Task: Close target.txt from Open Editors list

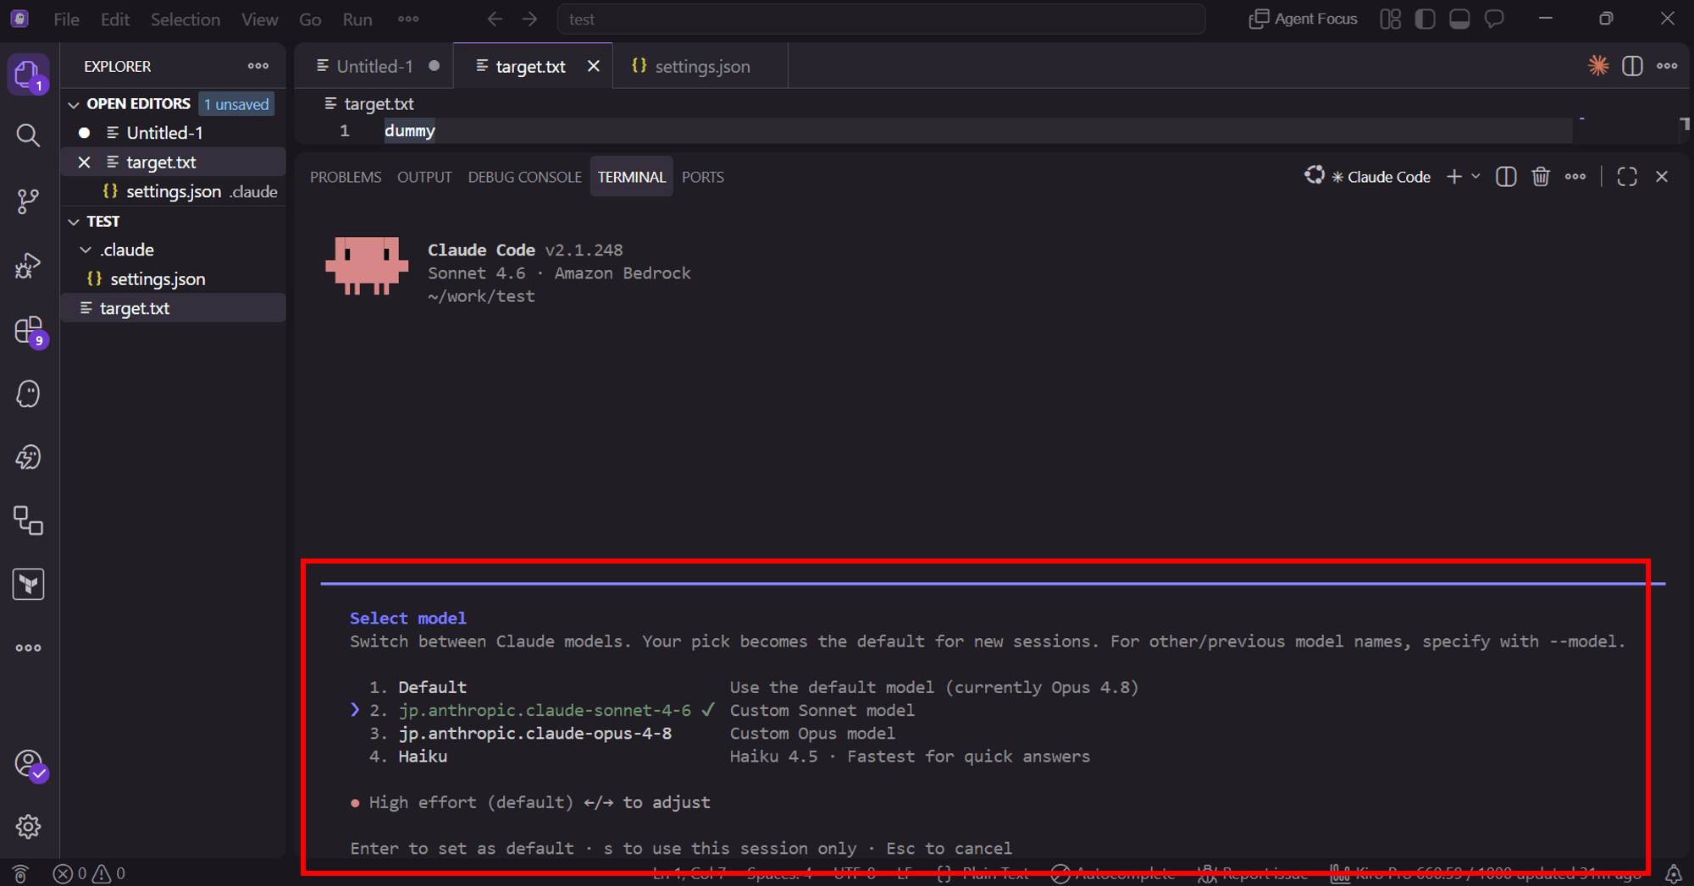Action: coord(84,162)
